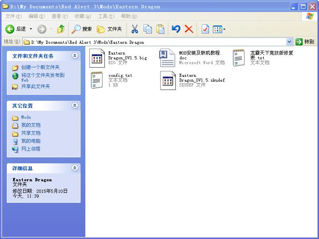Toggle the Folders pane button

coord(109,29)
